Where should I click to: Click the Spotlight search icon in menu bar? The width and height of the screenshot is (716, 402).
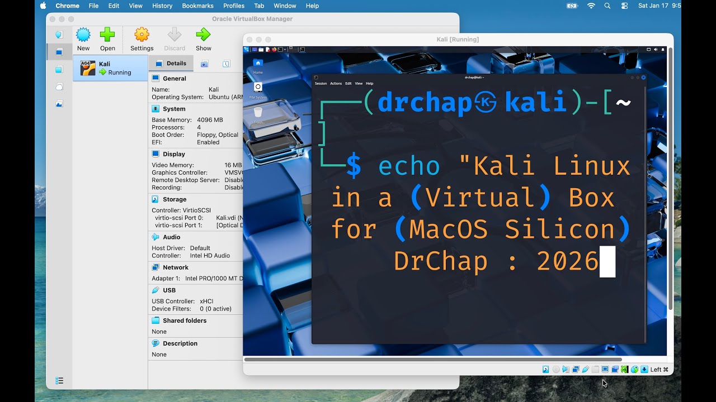click(x=607, y=6)
